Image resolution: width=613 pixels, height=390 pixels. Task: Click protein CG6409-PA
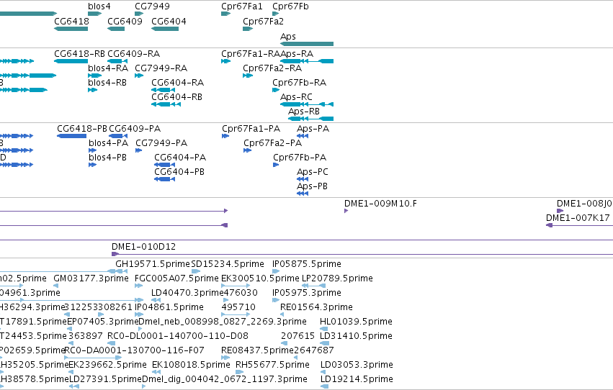pyautogui.click(x=135, y=129)
